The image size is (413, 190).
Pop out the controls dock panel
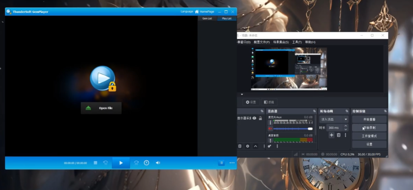[x=385, y=111]
